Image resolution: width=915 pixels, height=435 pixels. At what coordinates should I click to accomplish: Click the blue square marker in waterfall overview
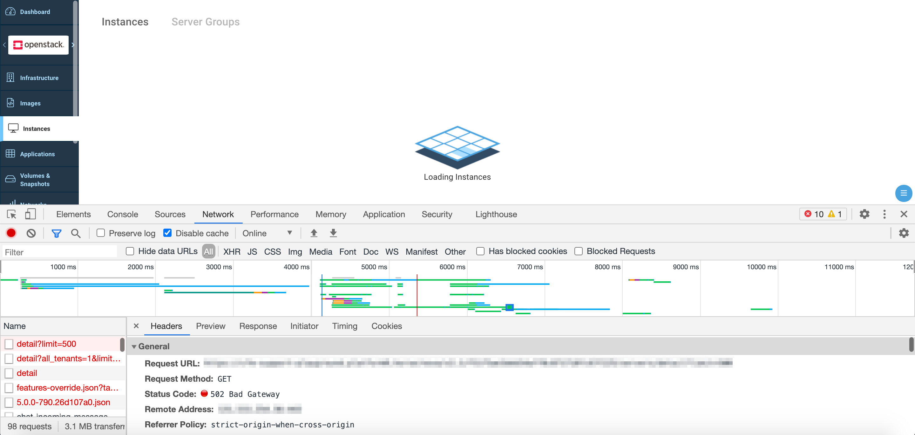[509, 307]
